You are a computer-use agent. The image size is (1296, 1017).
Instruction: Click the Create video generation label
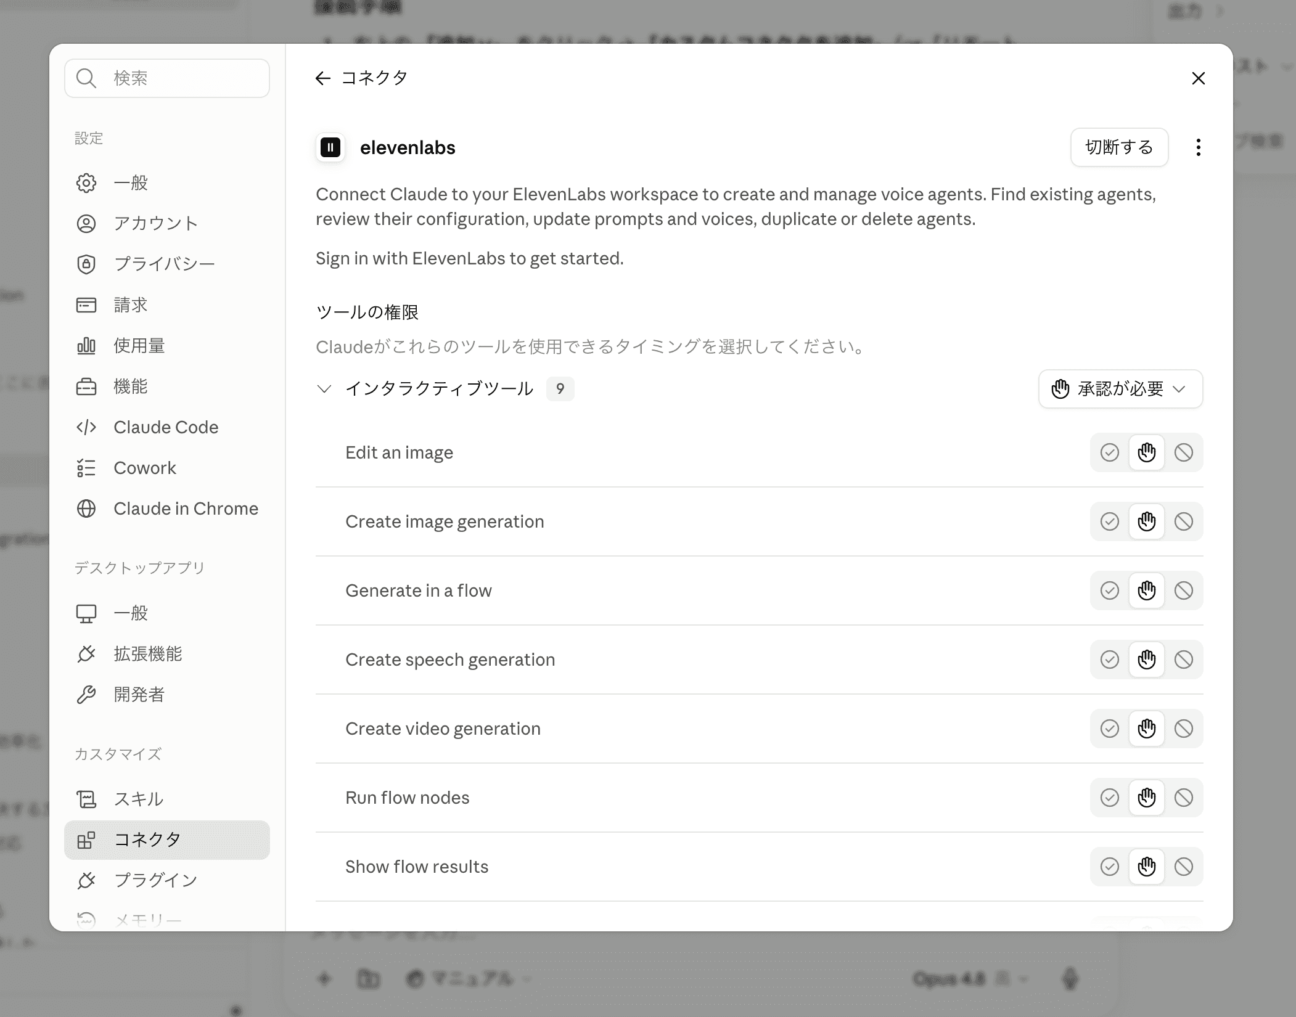(443, 729)
